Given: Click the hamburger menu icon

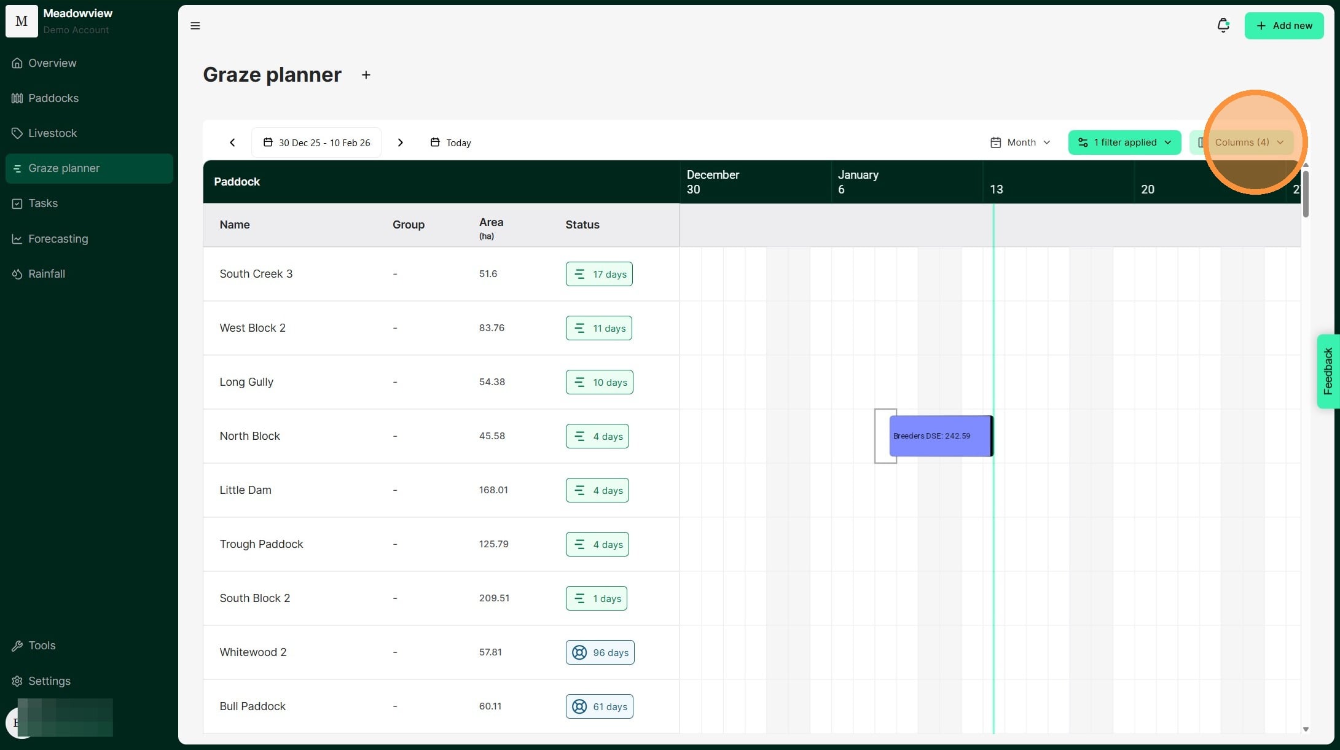Looking at the screenshot, I should (195, 26).
